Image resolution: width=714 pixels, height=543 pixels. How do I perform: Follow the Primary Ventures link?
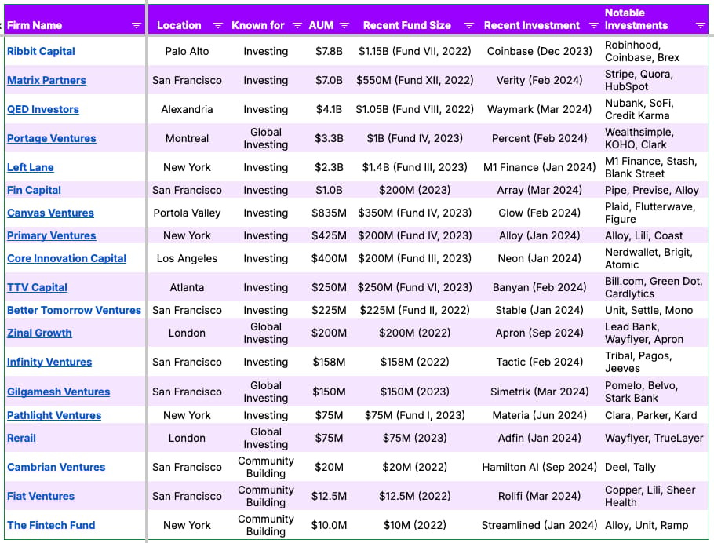(x=52, y=236)
